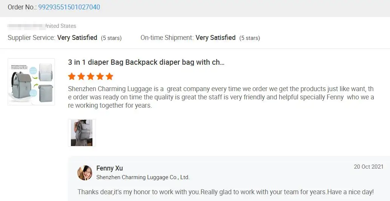Click the diaper bag product thumbnail
This screenshot has height=201, width=390.
pos(31,82)
